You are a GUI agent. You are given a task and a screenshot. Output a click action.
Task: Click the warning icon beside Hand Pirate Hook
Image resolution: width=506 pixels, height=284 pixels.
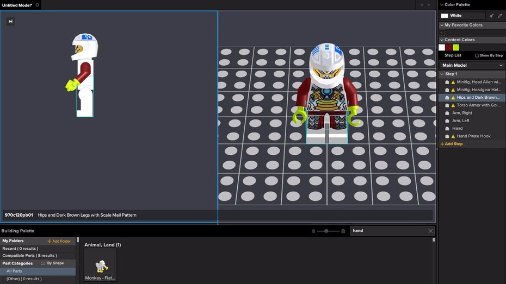(453, 136)
